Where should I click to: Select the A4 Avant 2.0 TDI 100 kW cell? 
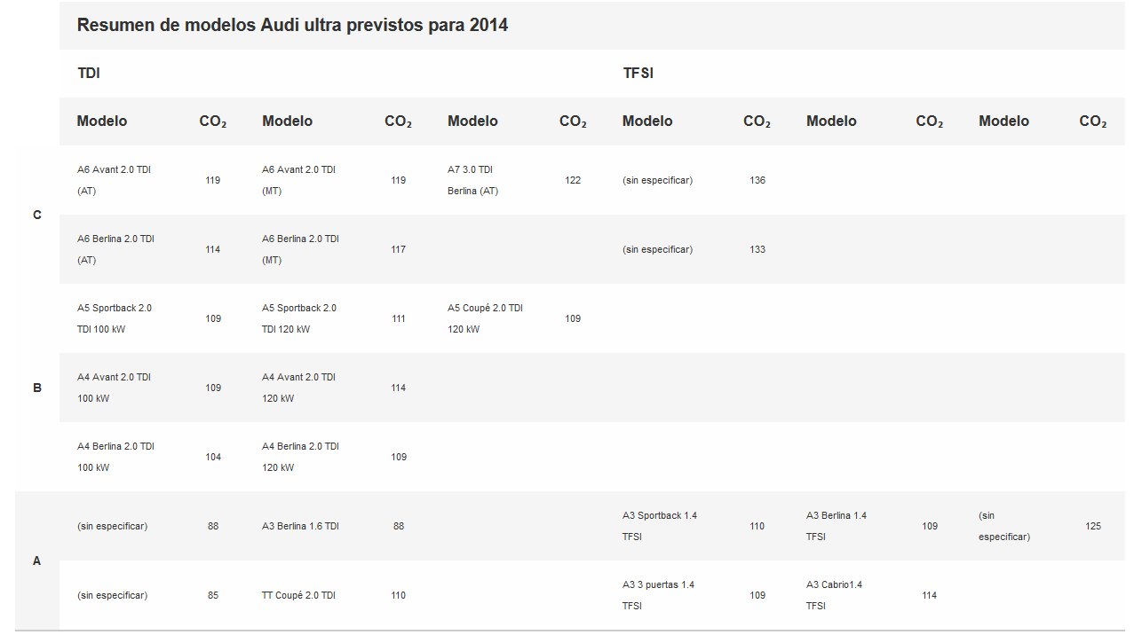coord(114,388)
